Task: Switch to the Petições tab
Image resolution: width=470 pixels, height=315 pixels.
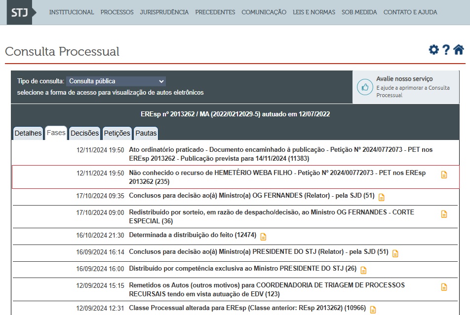Action: coord(117,133)
